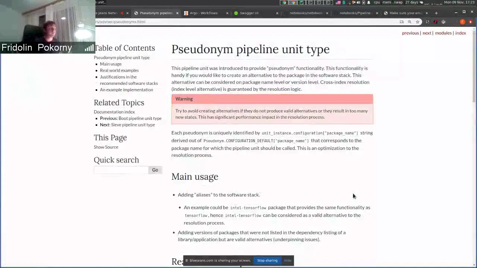477x268 pixels.
Task: Close the Swagger UI tab
Action: pyautogui.click(x=277, y=13)
